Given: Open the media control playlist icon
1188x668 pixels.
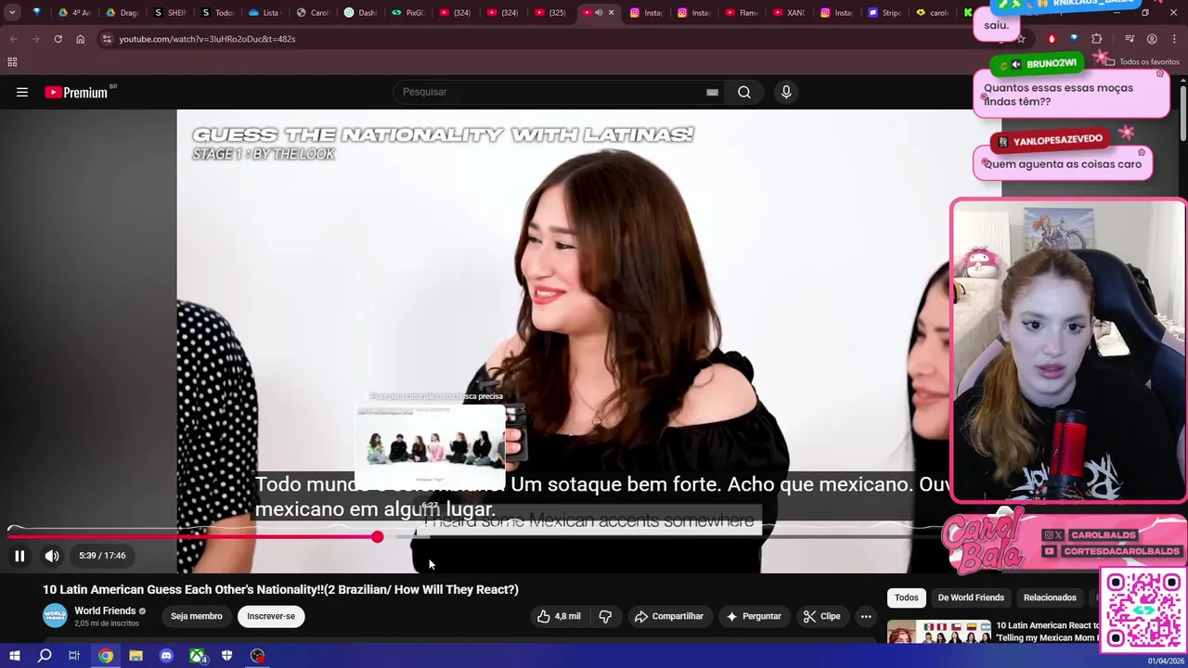Looking at the screenshot, I should (x=1130, y=39).
